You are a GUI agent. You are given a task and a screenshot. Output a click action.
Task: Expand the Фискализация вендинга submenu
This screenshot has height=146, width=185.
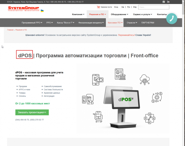pos(91,23)
